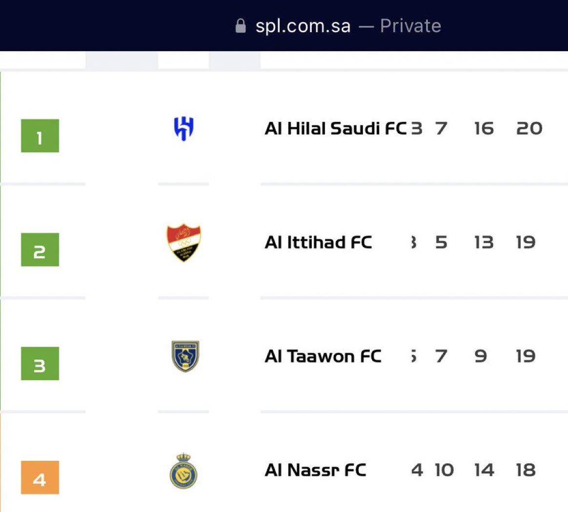Click Al Ittihad's 19 points value
The image size is (568, 512).
click(526, 242)
